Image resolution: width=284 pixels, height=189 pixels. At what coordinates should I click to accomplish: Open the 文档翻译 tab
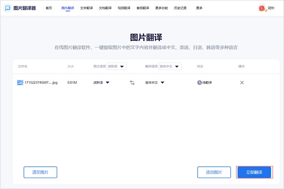tap(105, 8)
